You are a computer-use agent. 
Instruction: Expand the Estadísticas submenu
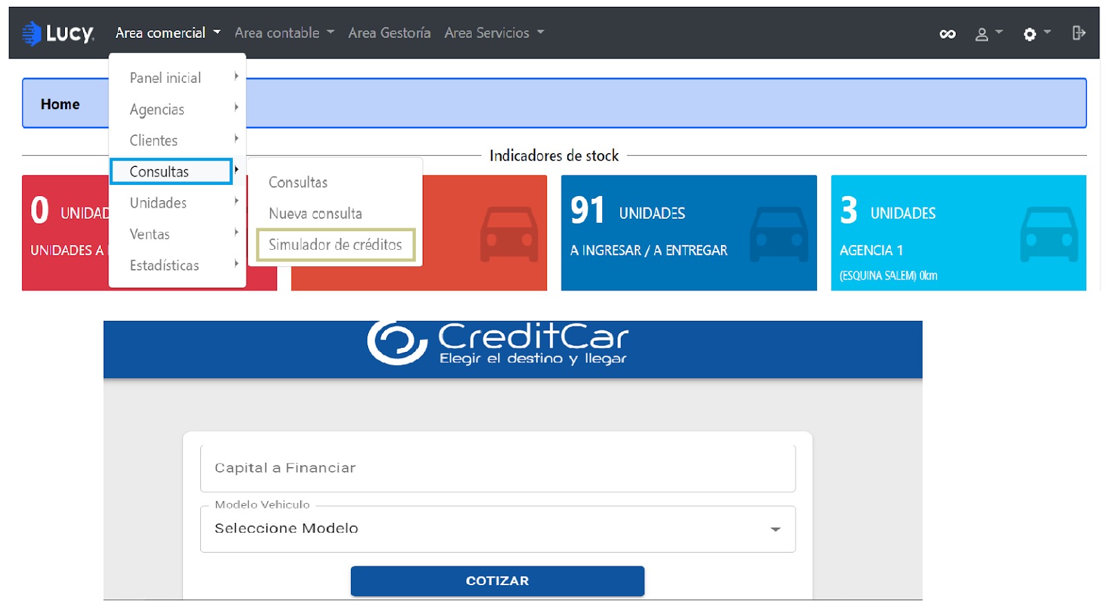177,265
